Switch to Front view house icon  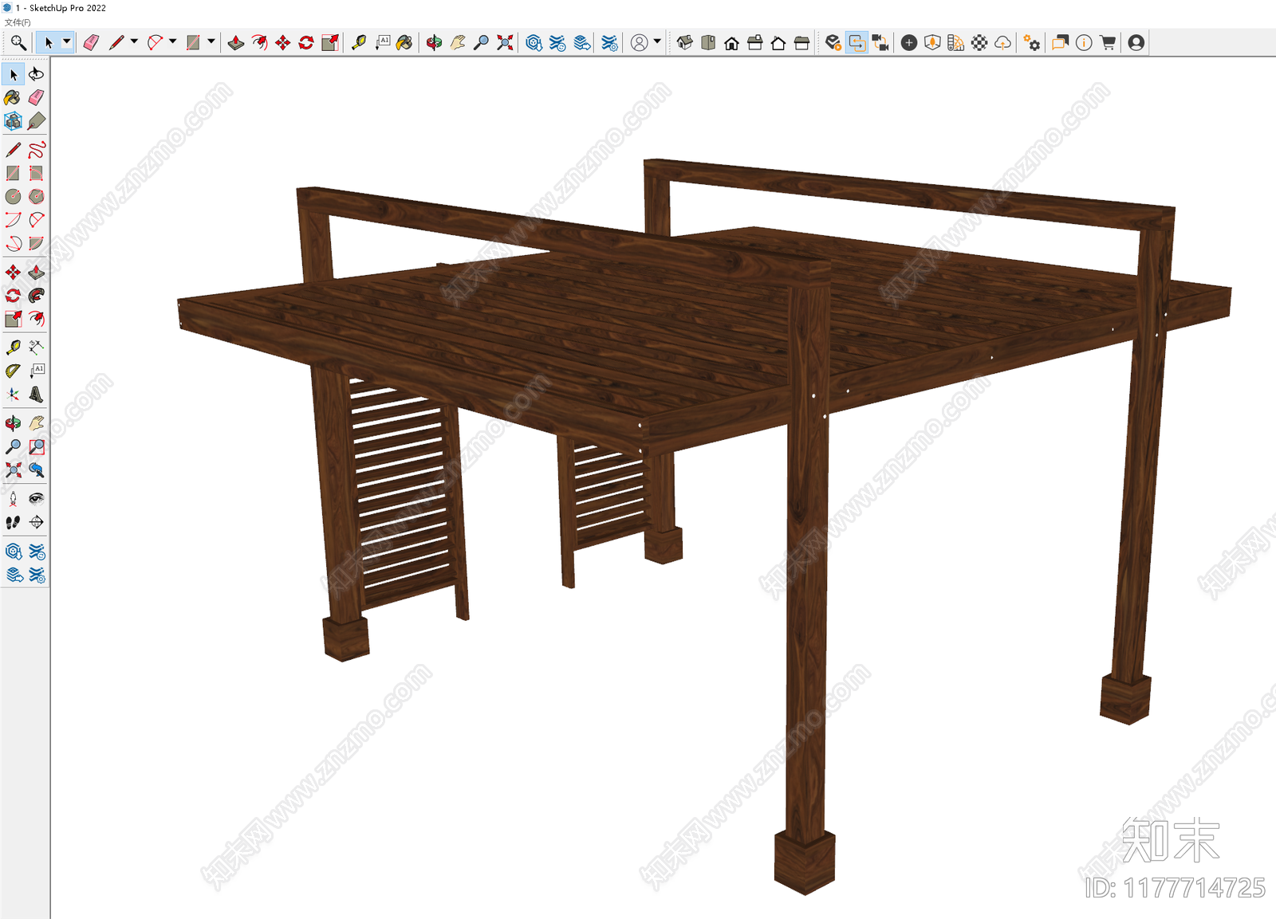point(731,42)
